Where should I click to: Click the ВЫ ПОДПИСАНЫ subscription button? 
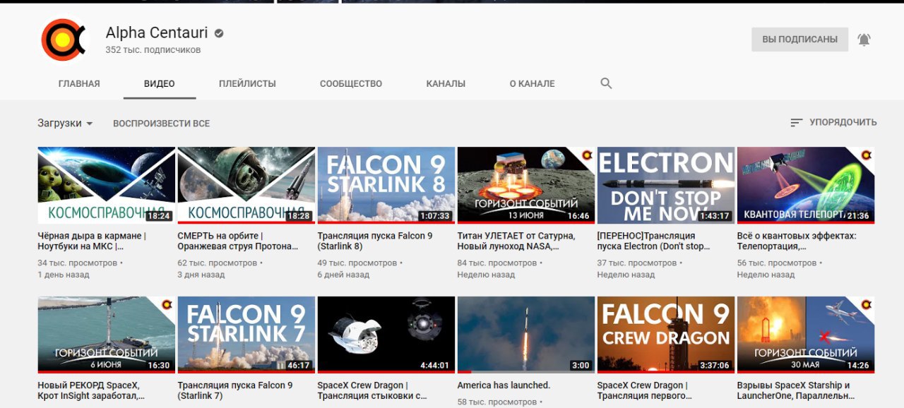point(799,40)
